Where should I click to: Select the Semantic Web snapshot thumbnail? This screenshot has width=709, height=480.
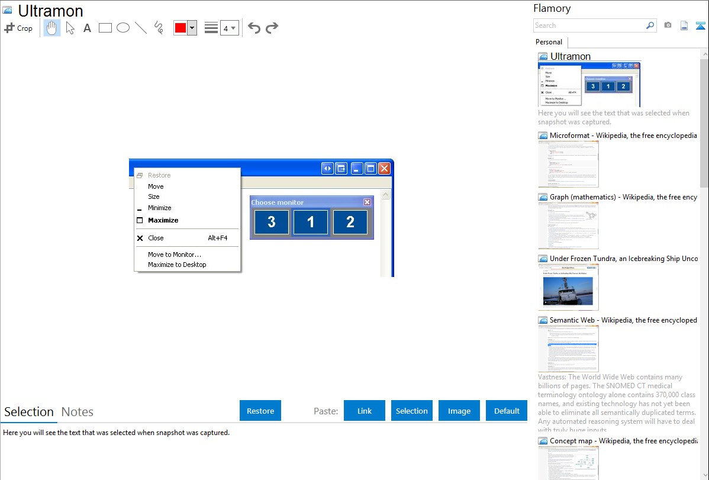click(568, 349)
